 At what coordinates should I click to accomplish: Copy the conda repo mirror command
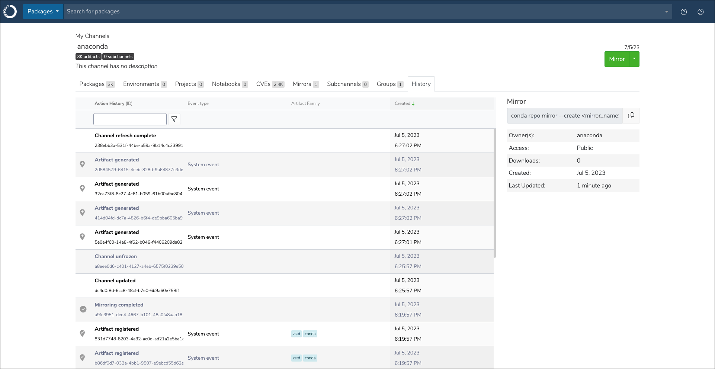tap(631, 116)
